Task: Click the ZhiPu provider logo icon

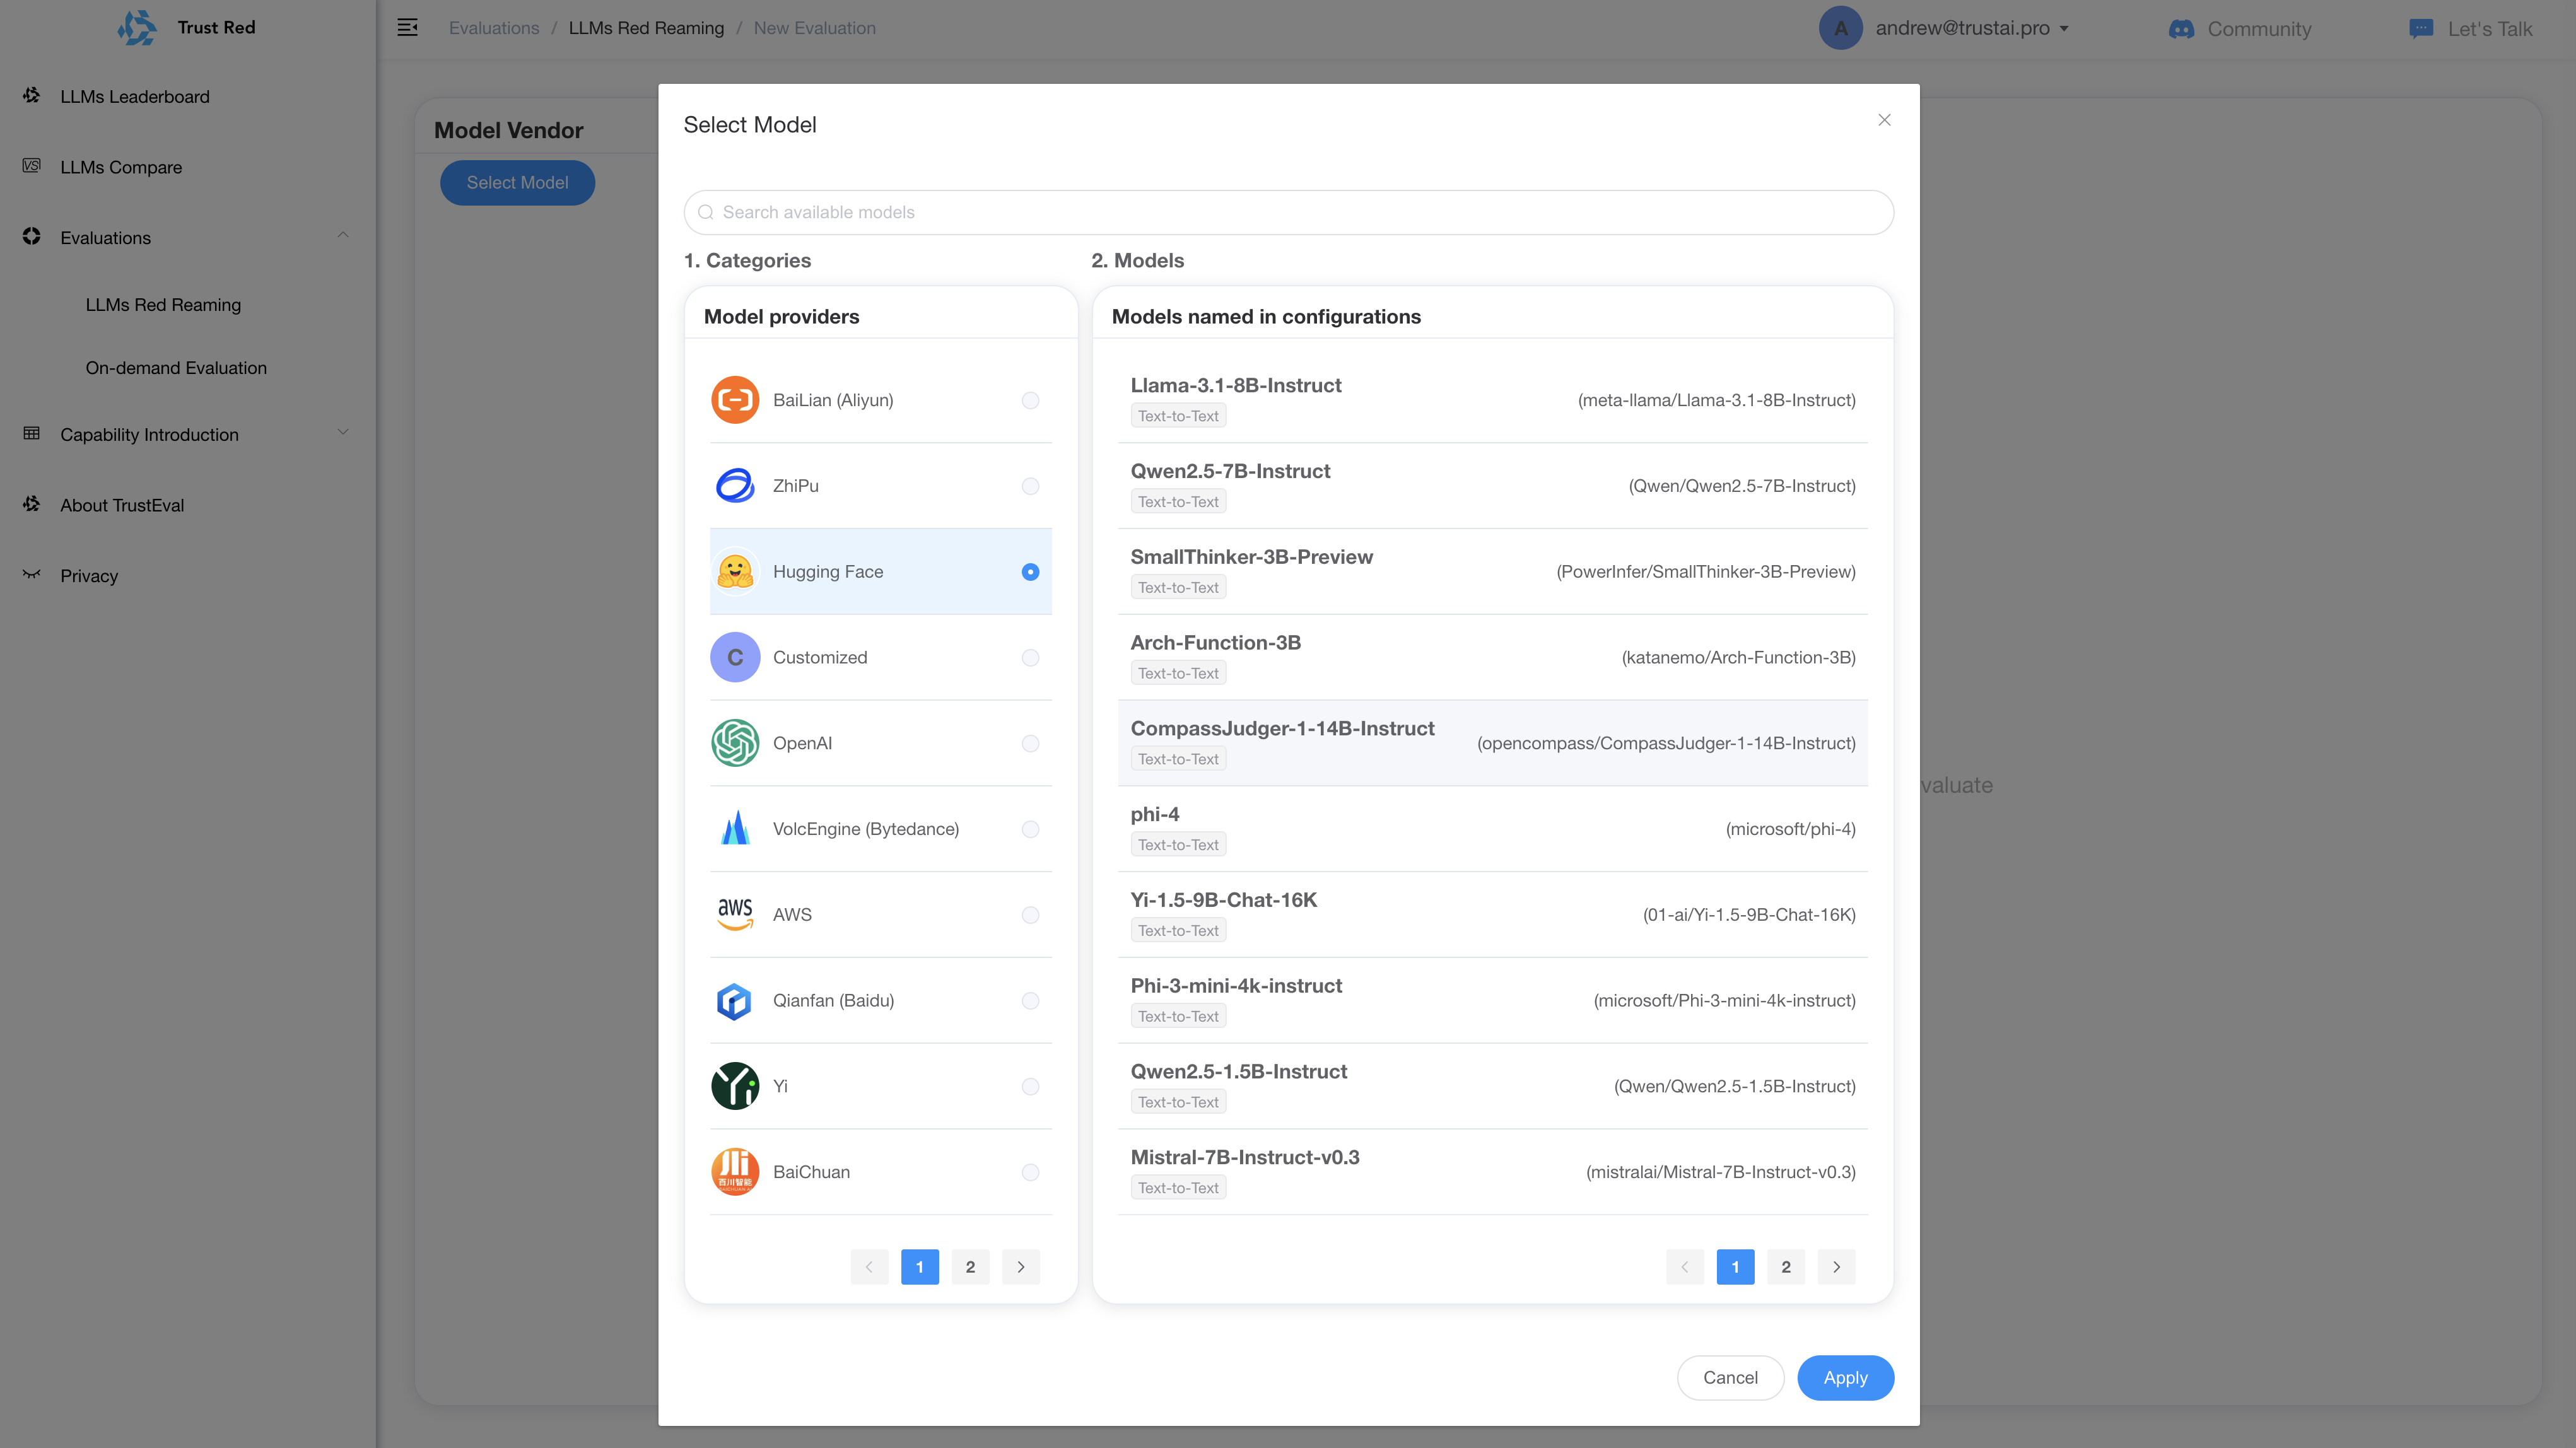Action: 735,486
